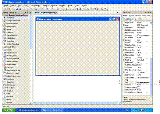Click the Save All toolbar icon
The width and height of the screenshot is (160, 114).
pos(20,9)
